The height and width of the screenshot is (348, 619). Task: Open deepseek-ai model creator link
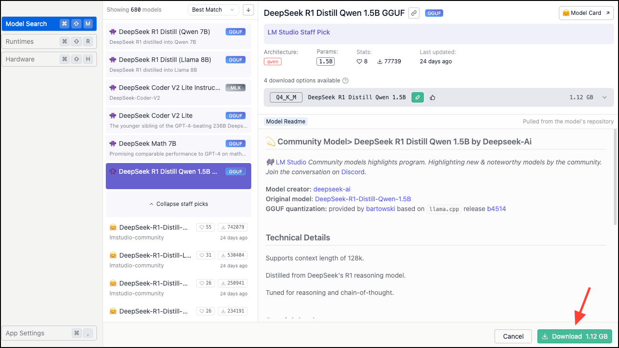[x=332, y=189]
